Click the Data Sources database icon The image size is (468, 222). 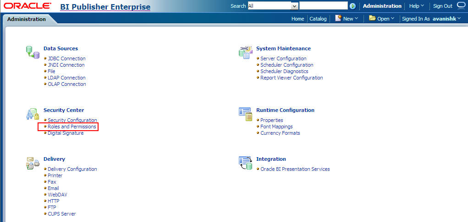pyautogui.click(x=33, y=53)
